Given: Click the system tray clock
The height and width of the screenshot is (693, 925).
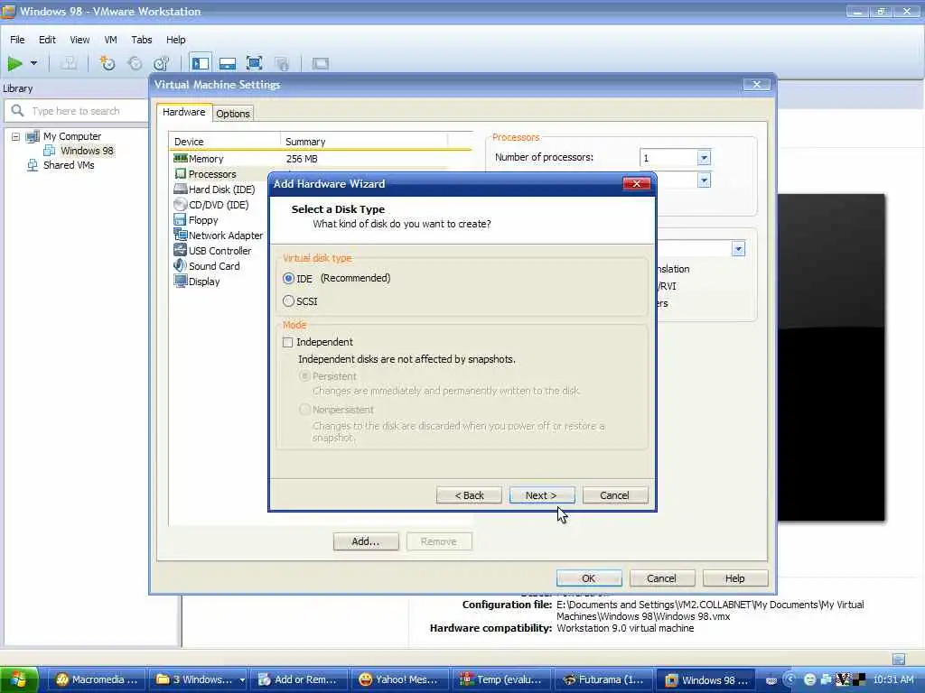Looking at the screenshot, I should pos(893,679).
